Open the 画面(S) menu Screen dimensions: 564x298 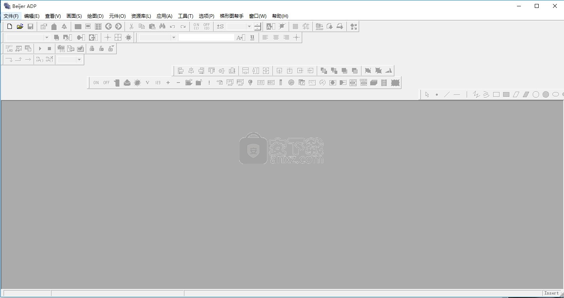pos(74,16)
